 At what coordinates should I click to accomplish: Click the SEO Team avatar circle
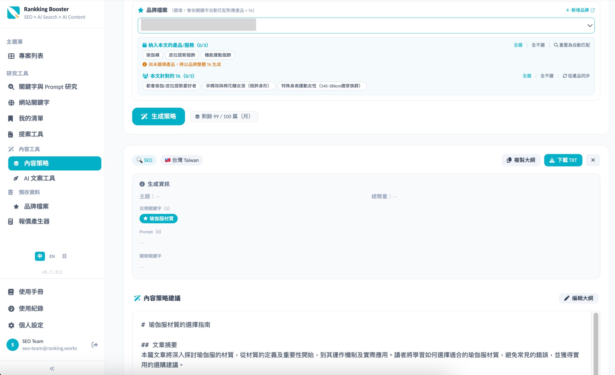coord(13,345)
